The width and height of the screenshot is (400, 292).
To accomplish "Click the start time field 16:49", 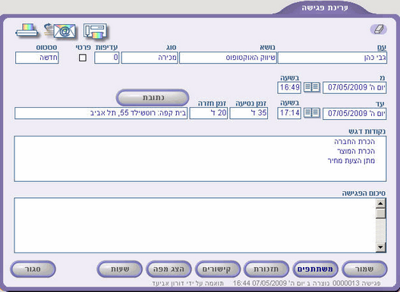I will [289, 87].
